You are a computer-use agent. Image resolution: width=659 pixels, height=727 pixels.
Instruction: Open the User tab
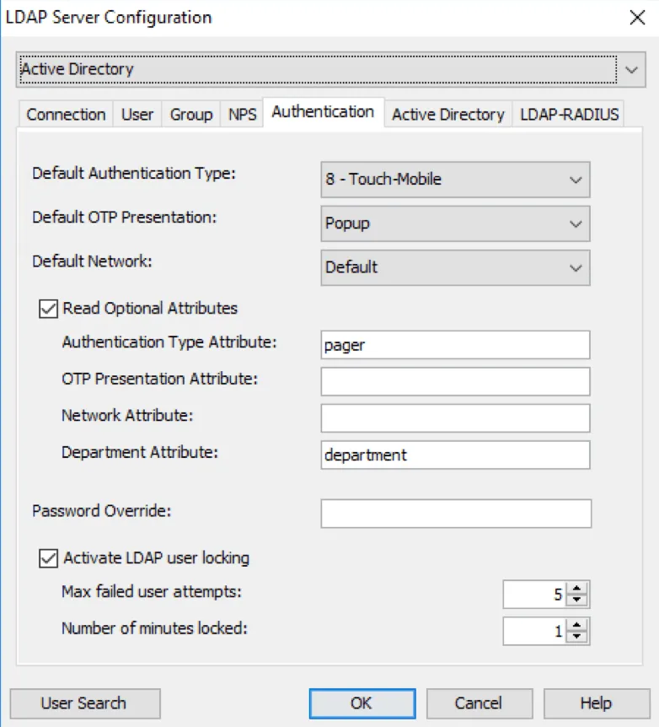click(137, 115)
